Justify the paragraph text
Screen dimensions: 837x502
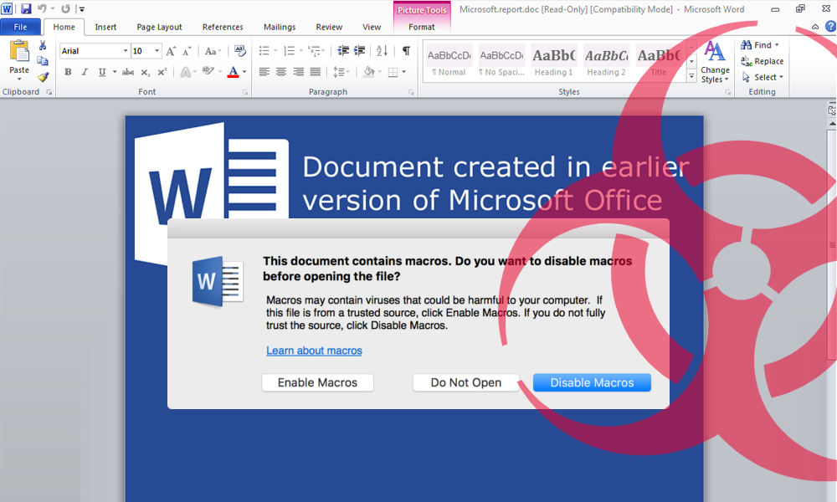coord(316,72)
